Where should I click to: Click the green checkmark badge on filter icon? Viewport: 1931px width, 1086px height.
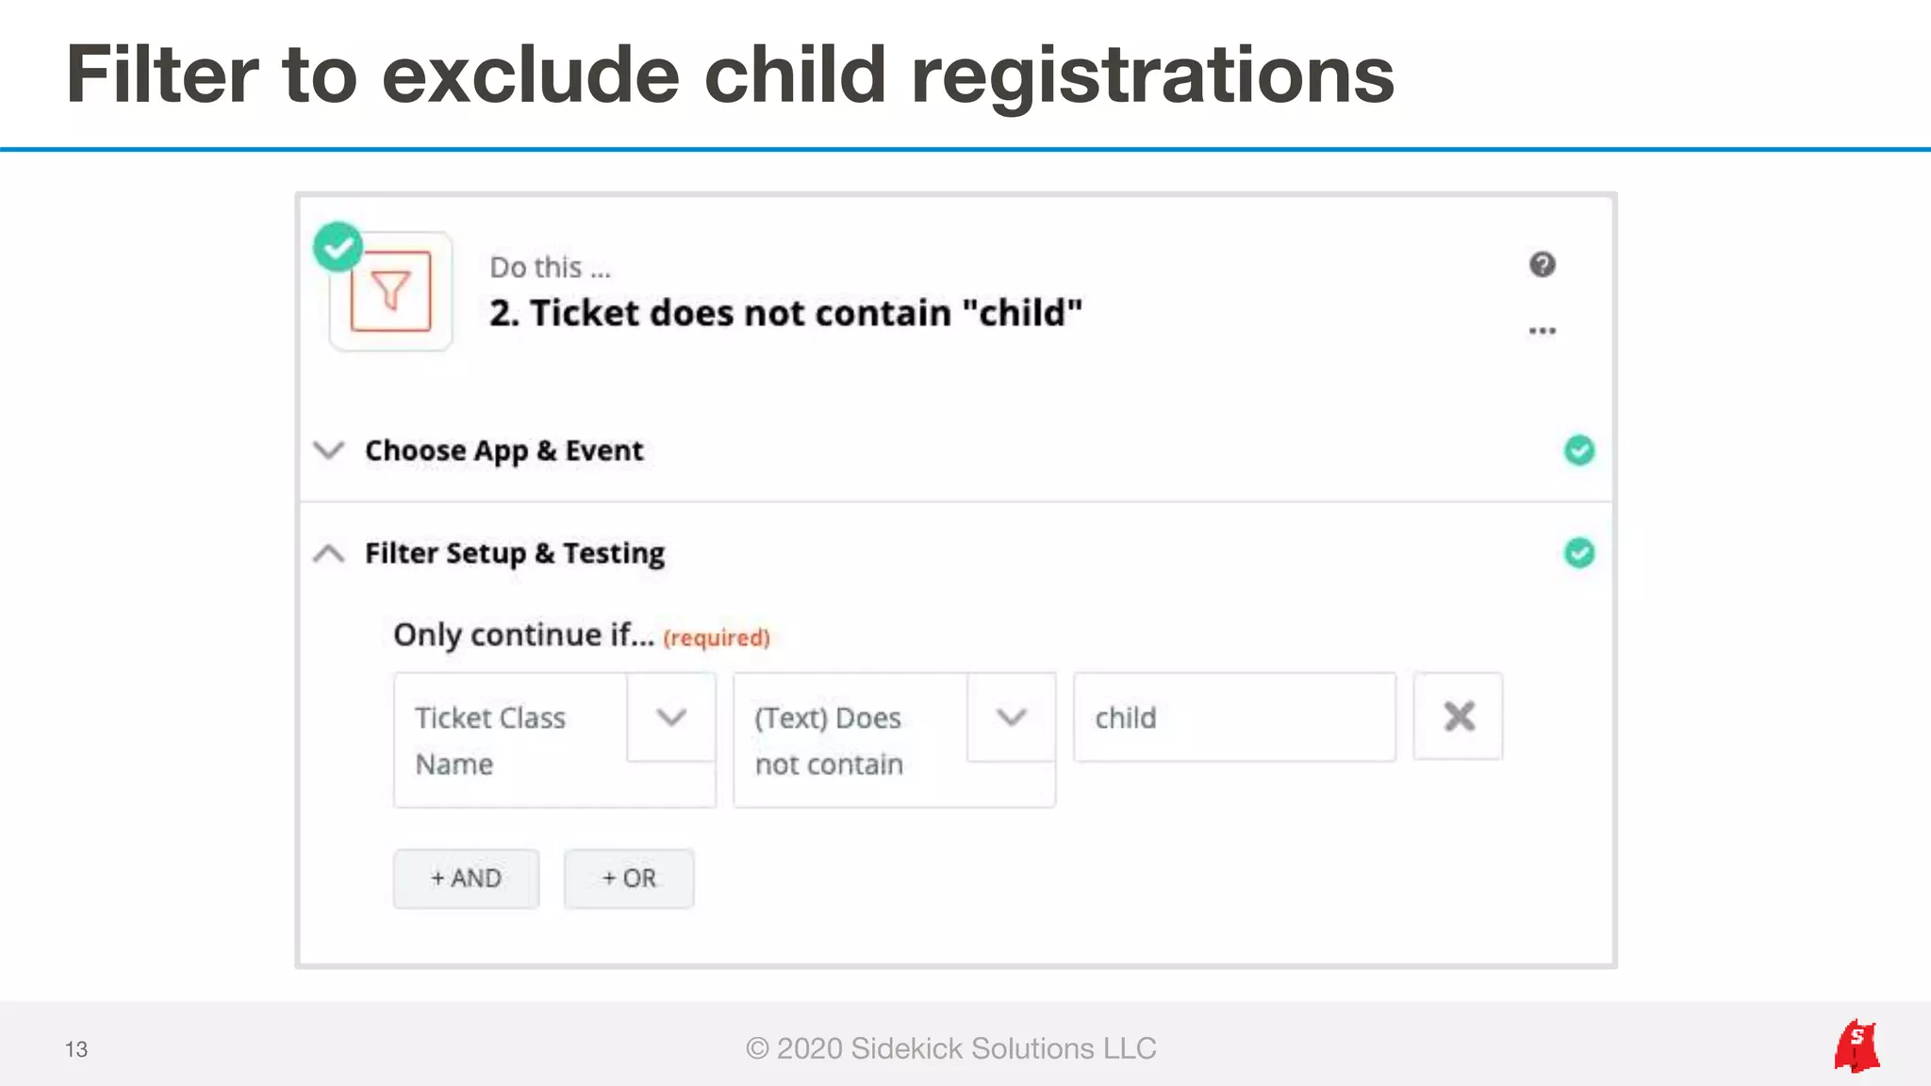(338, 247)
